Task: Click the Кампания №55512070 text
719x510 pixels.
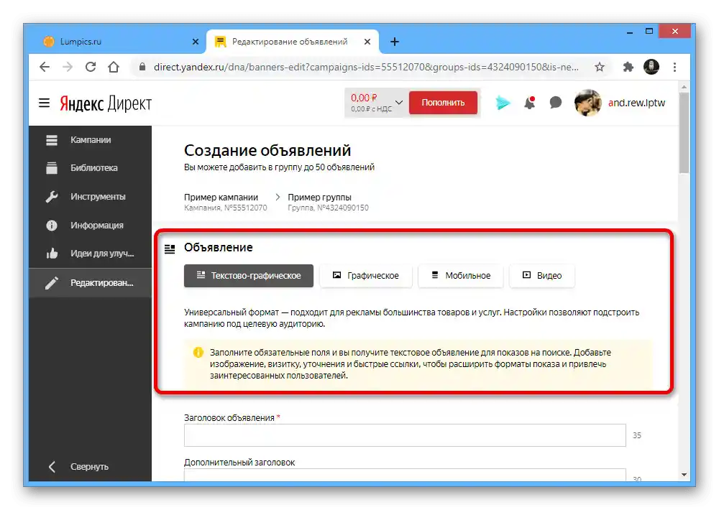Action: tap(226, 208)
